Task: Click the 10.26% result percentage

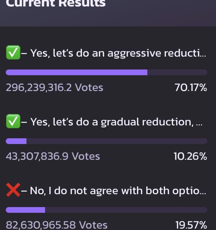Action: [190, 156]
